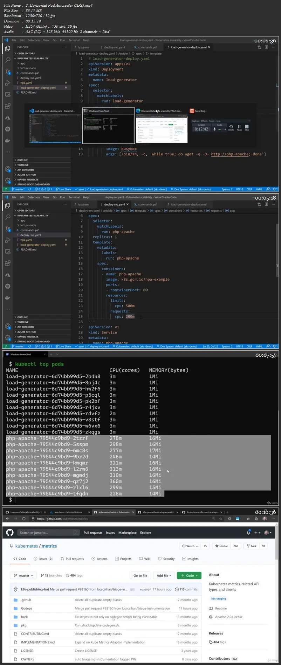Viewport: 281px width, 665px height.
Task: Click Go to file button
Action: 140,575
